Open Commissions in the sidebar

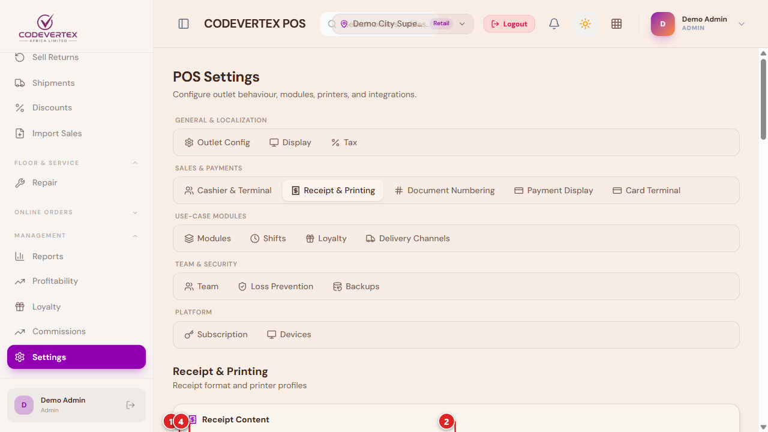[x=76, y=331]
